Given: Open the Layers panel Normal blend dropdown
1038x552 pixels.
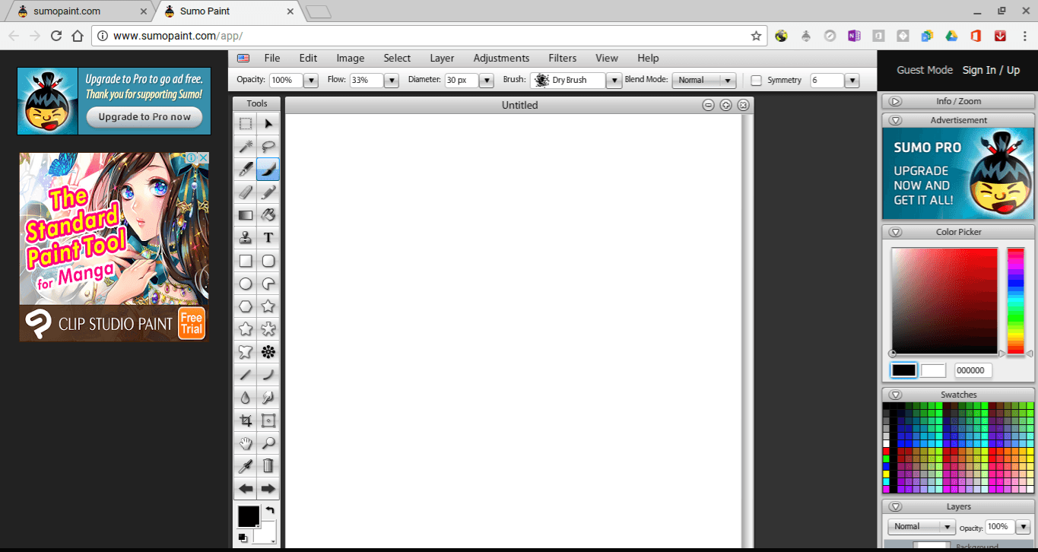Looking at the screenshot, I should coord(922,526).
